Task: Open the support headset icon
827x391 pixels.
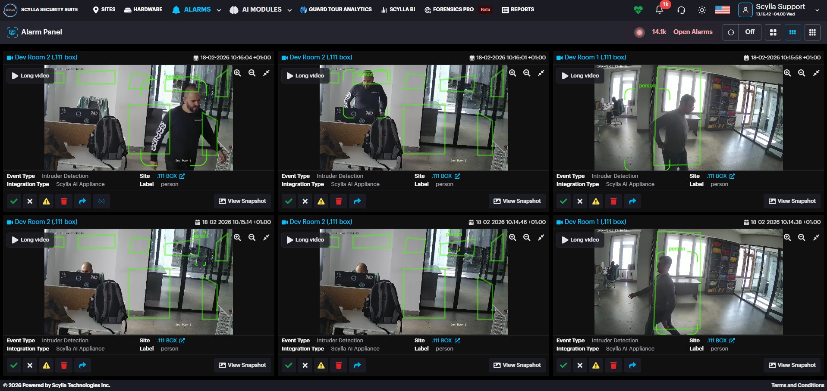Action: (681, 10)
